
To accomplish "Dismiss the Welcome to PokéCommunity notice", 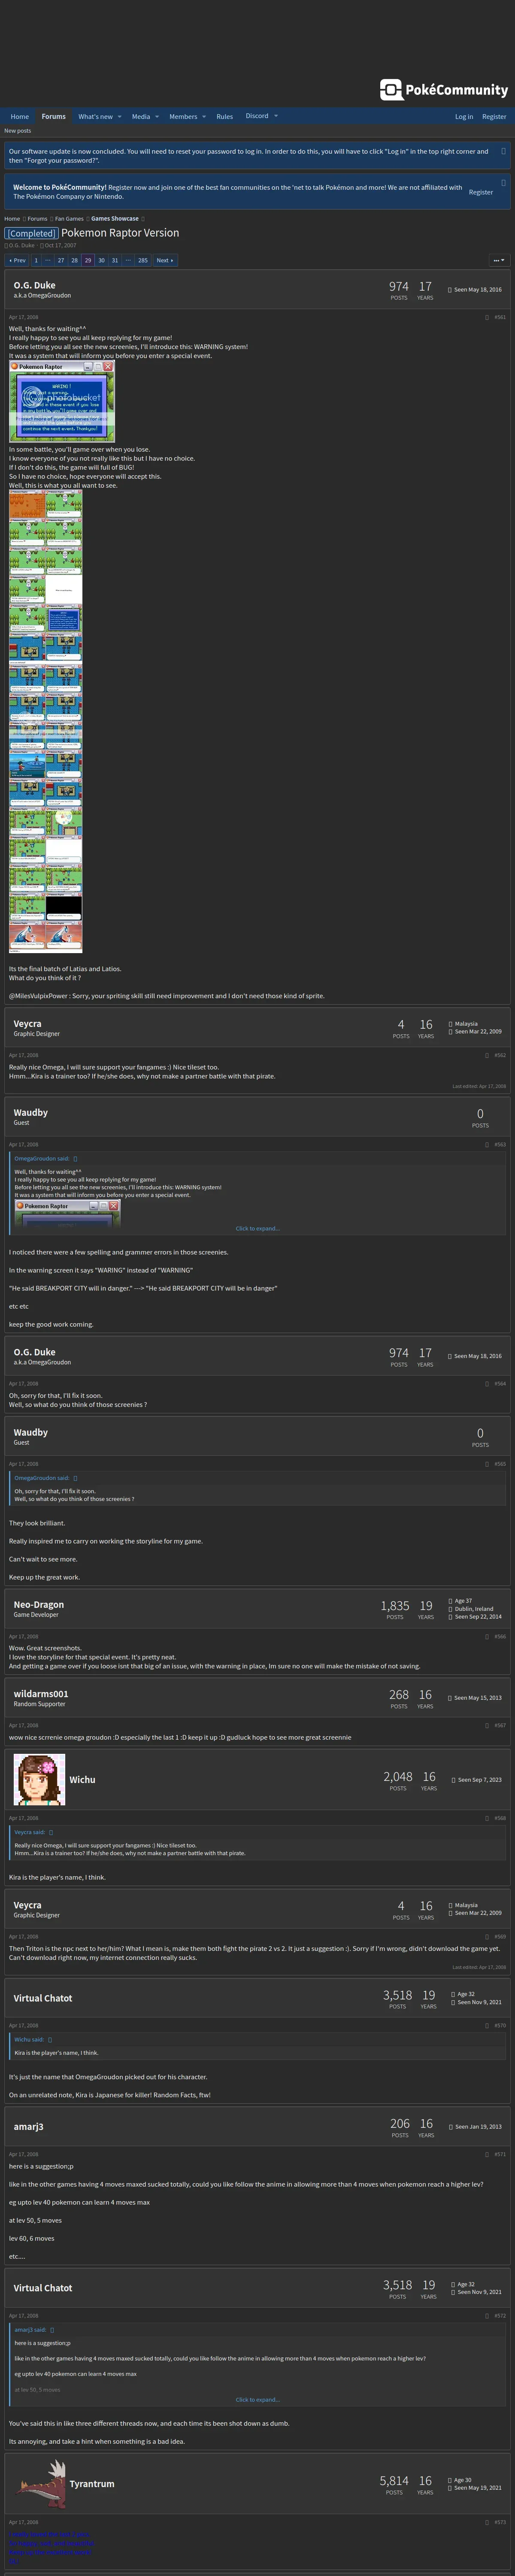I will (x=503, y=183).
